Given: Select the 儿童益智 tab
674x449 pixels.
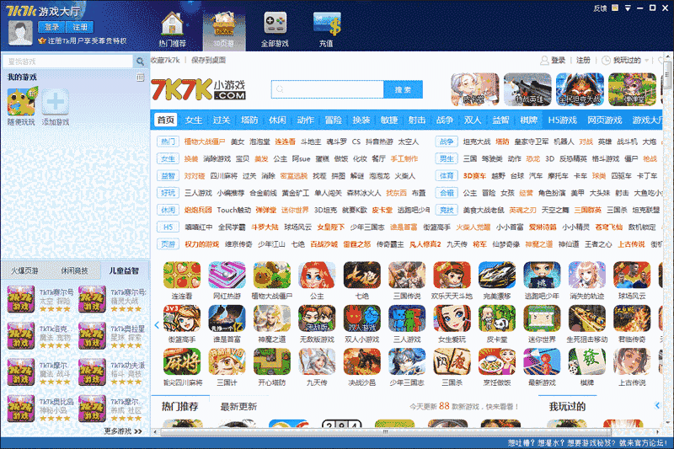Looking at the screenshot, I should point(124,270).
